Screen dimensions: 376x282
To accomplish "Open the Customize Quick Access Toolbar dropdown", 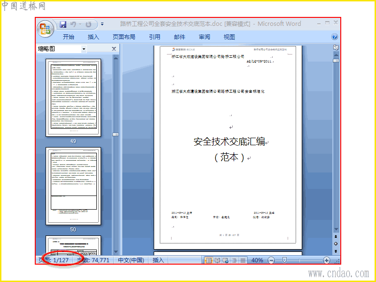I will tap(102, 24).
